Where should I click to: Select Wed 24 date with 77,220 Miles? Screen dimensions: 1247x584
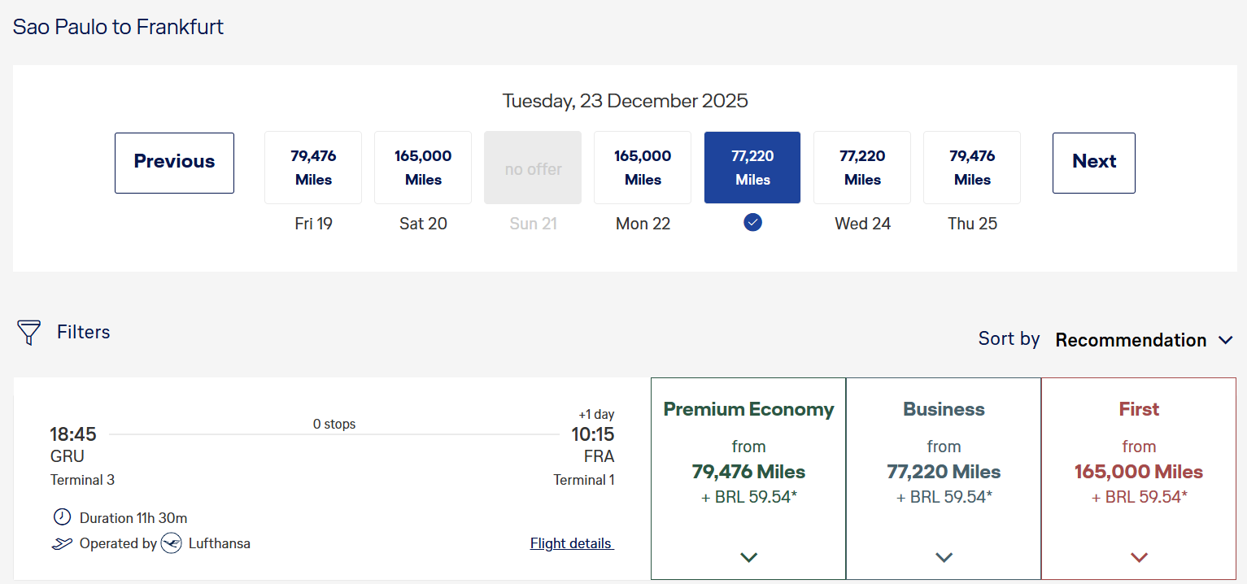[862, 168]
